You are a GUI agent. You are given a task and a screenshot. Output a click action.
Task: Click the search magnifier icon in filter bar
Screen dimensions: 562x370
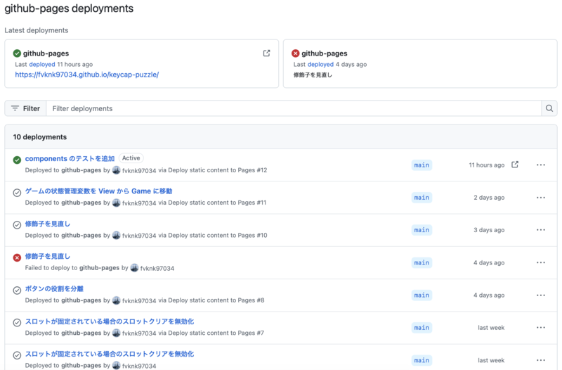549,108
